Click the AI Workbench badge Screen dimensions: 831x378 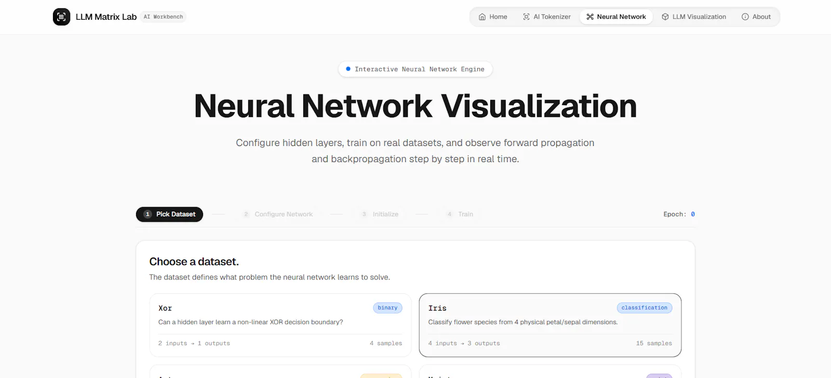click(163, 17)
